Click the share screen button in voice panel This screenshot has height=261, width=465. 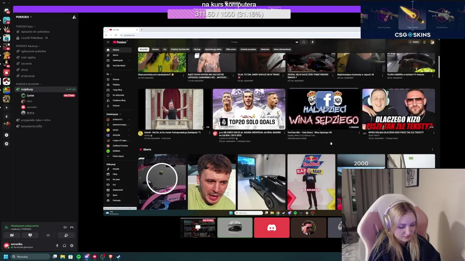[x=30, y=235]
